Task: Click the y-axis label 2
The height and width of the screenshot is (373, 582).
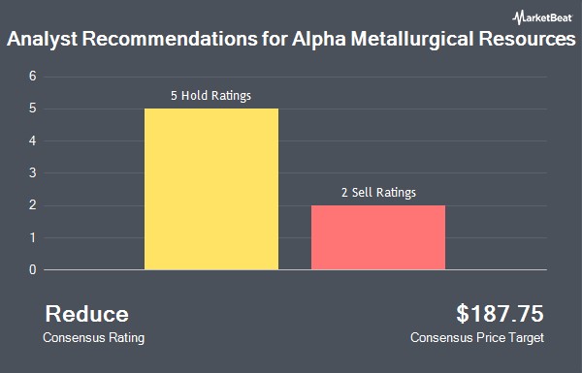Action: point(33,205)
